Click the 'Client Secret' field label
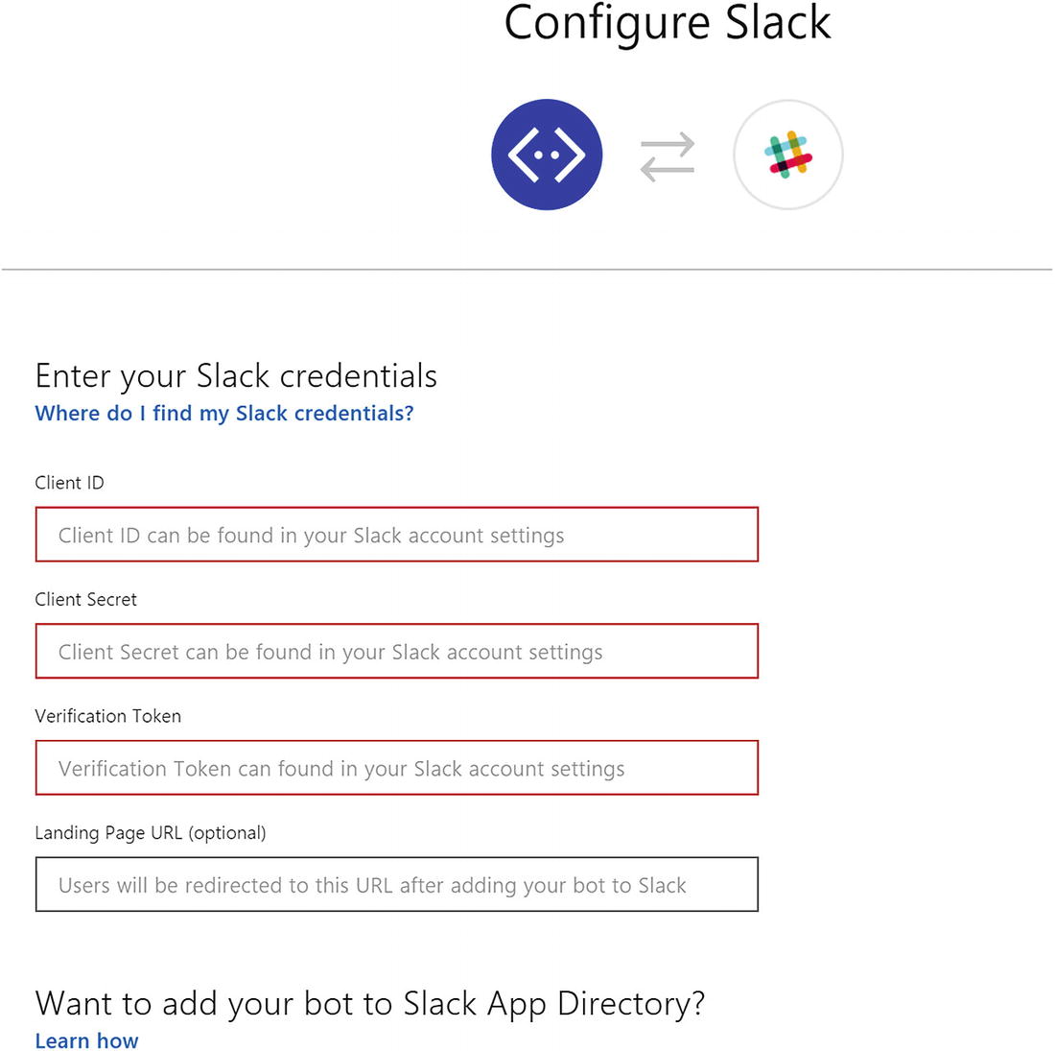Screen dimensions: 1055x1051 click(85, 600)
